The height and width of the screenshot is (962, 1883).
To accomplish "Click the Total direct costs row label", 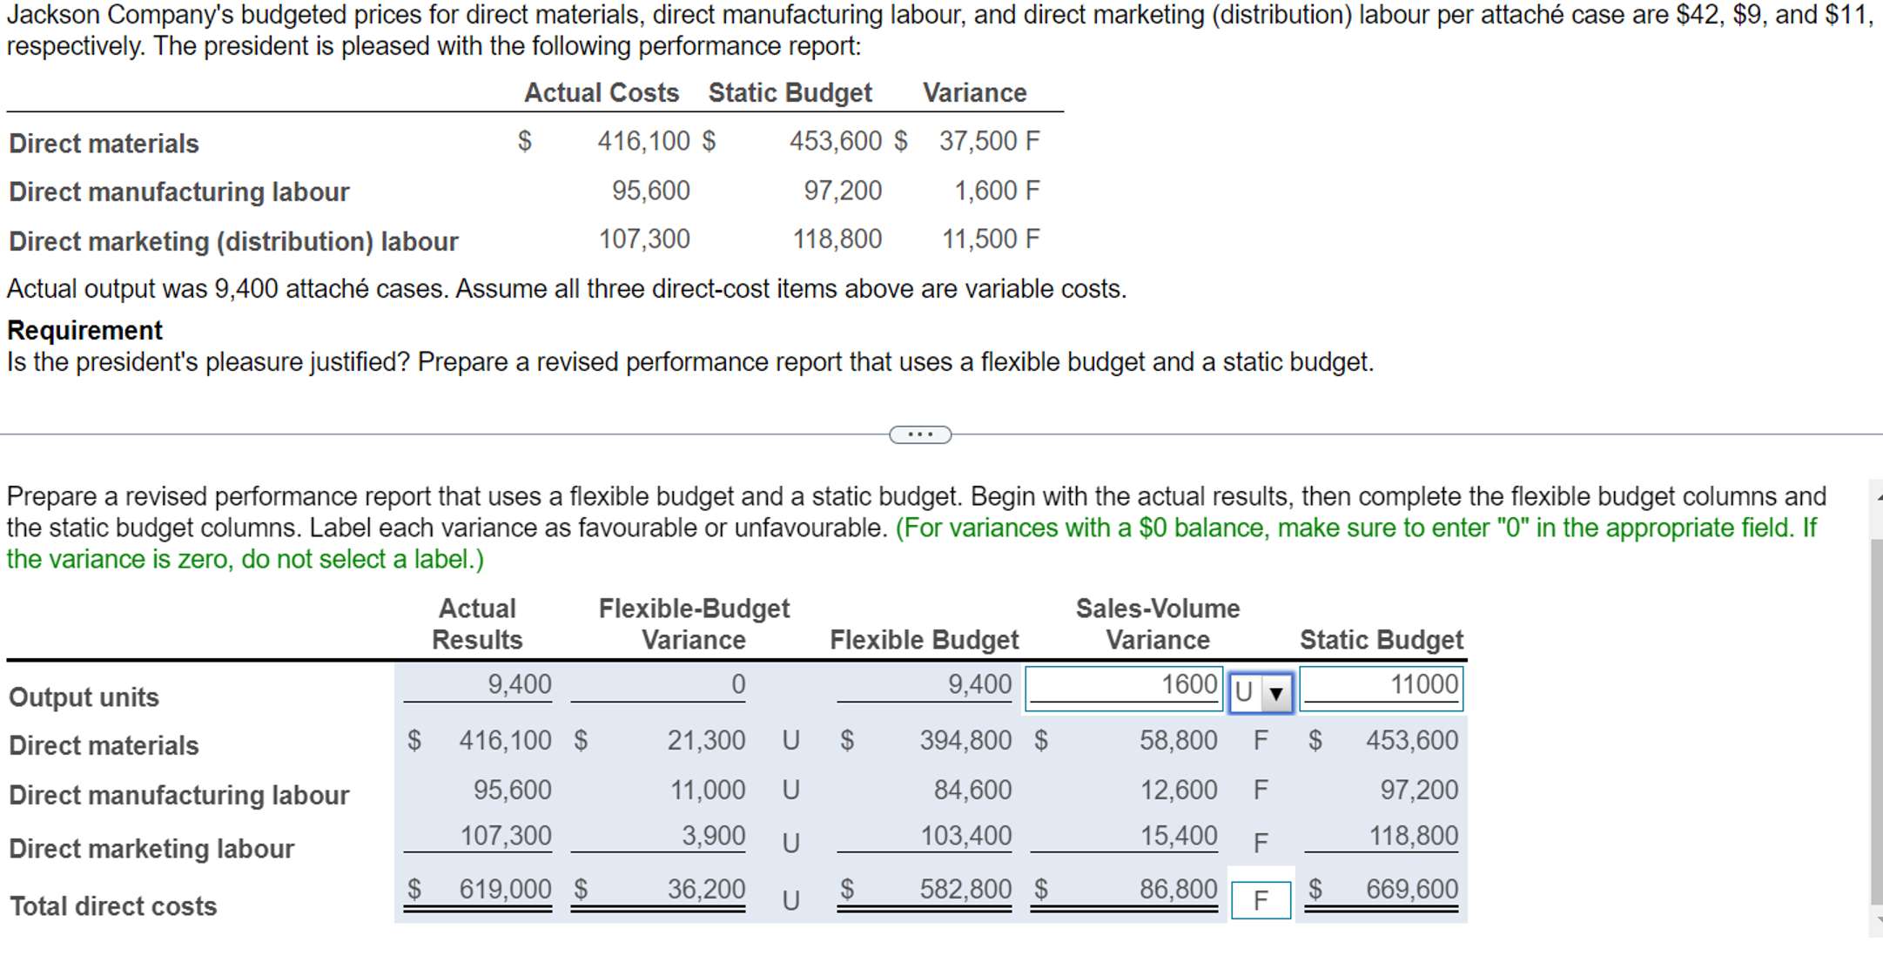I will coord(113,906).
